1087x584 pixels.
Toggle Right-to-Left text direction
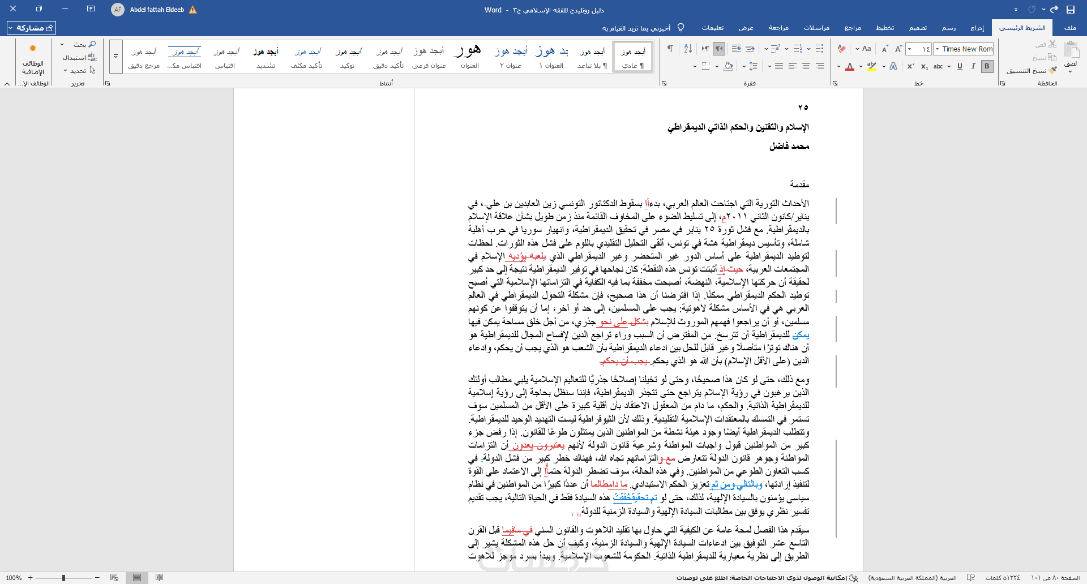point(719,49)
